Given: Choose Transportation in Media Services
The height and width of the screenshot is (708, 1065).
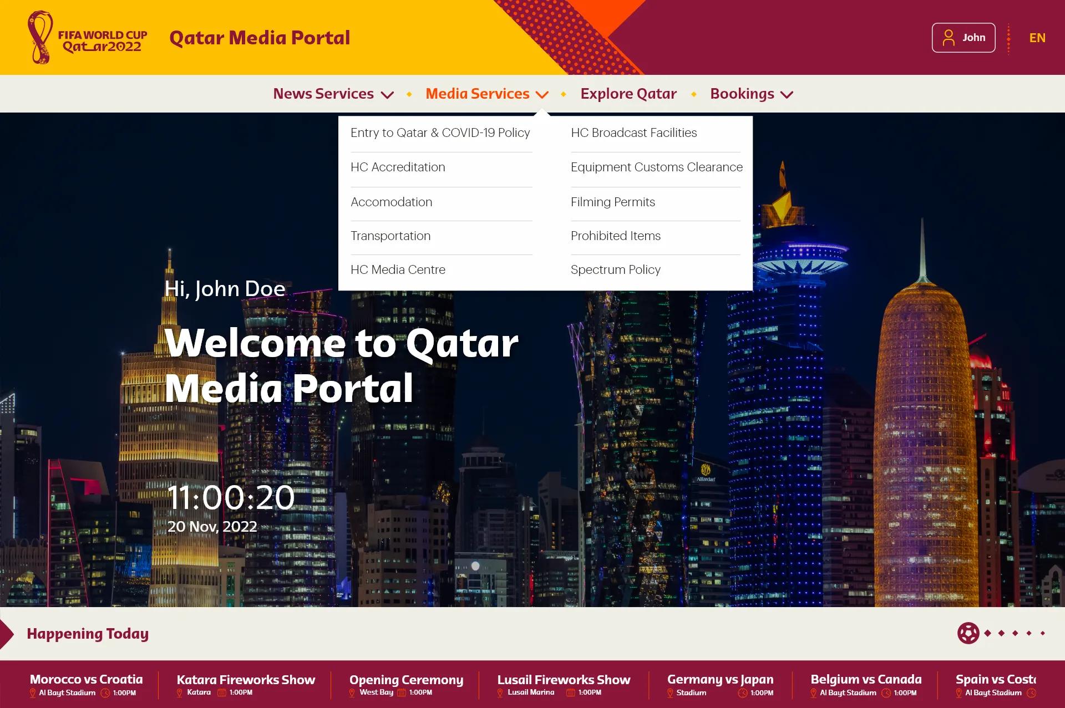Looking at the screenshot, I should pos(390,236).
